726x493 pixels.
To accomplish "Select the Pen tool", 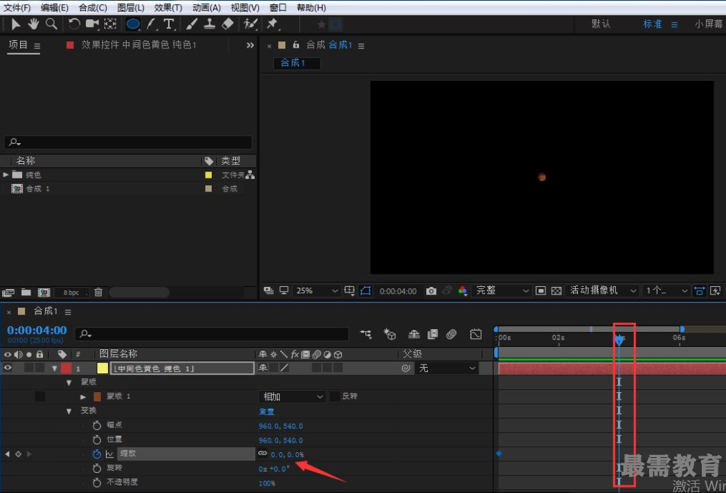I will coord(151,24).
